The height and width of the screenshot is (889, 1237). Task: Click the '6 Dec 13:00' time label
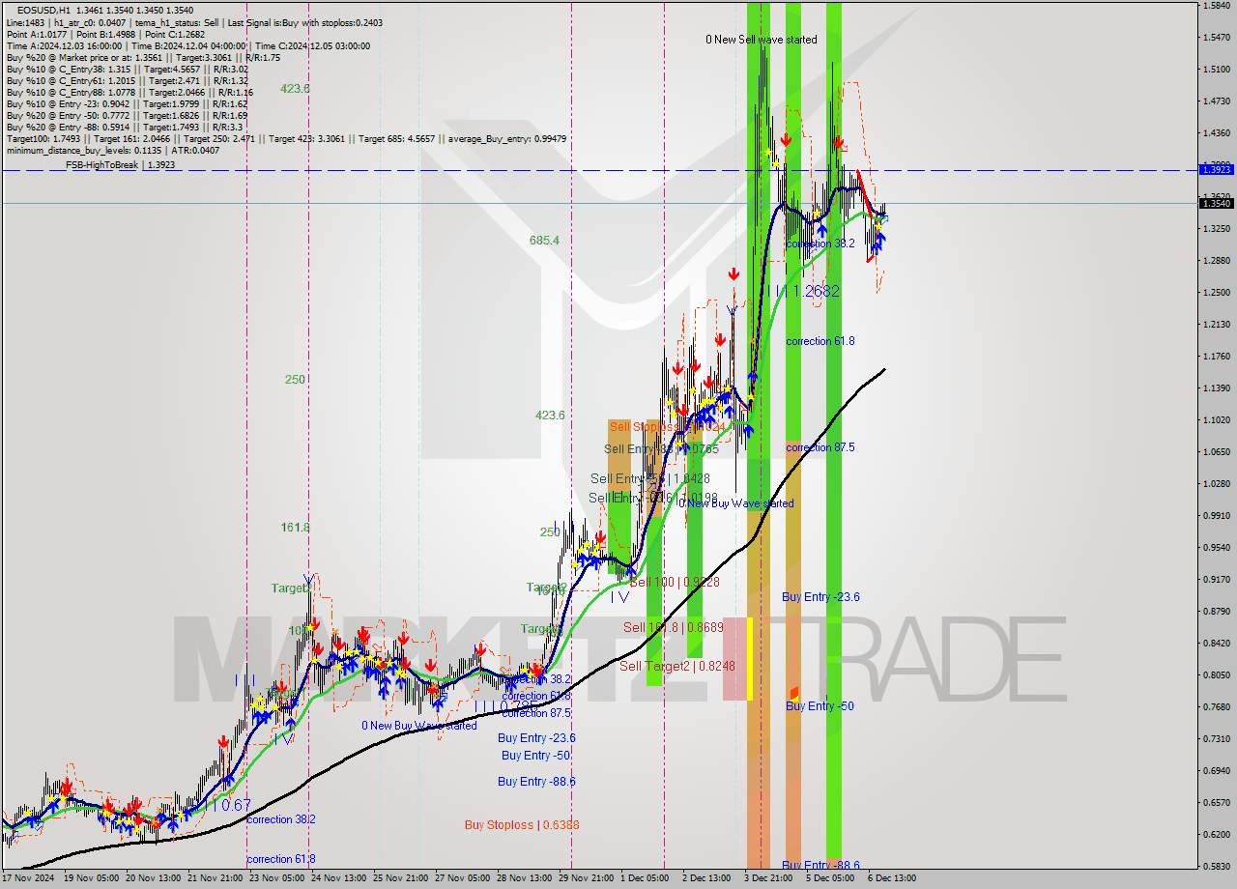pos(892,878)
